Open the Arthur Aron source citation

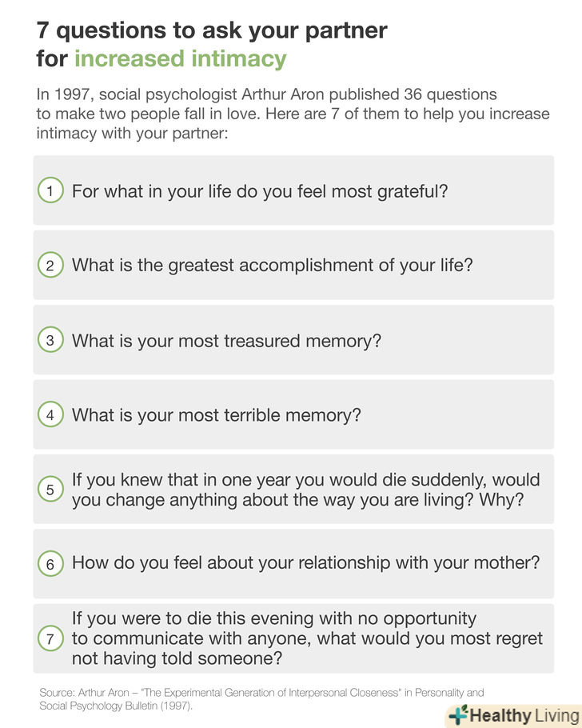[x=261, y=699]
